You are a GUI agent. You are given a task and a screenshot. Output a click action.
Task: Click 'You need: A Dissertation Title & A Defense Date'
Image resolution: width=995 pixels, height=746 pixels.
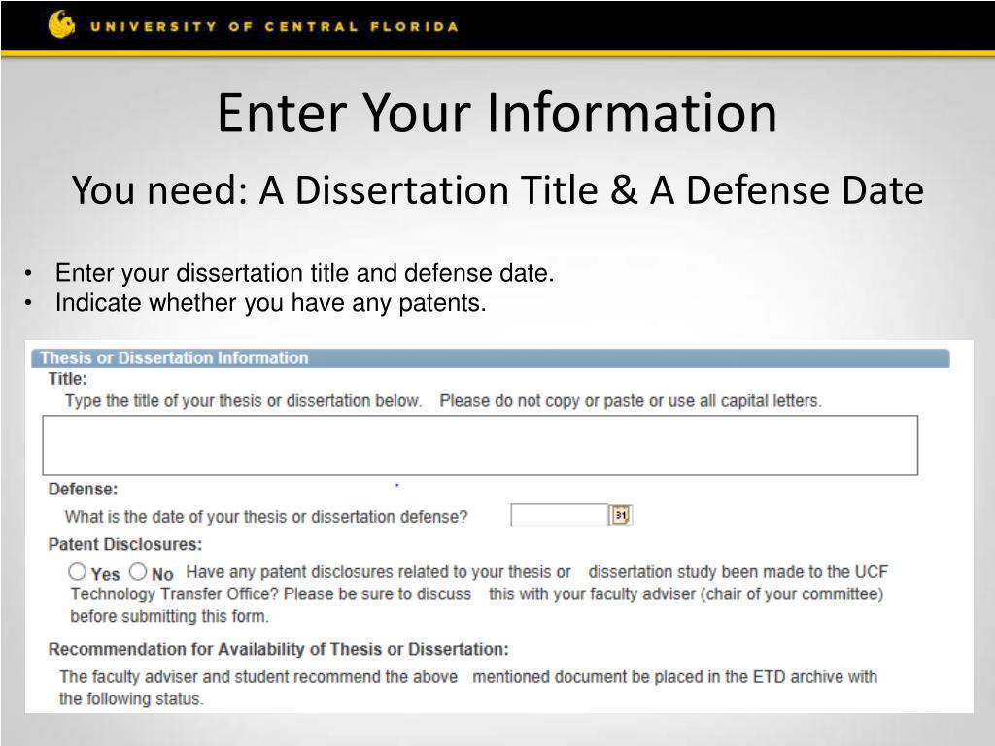coord(497,190)
